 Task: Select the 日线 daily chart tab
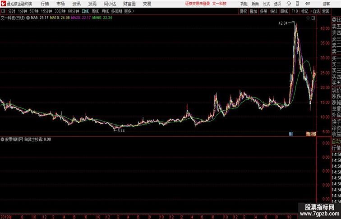point(85,11)
